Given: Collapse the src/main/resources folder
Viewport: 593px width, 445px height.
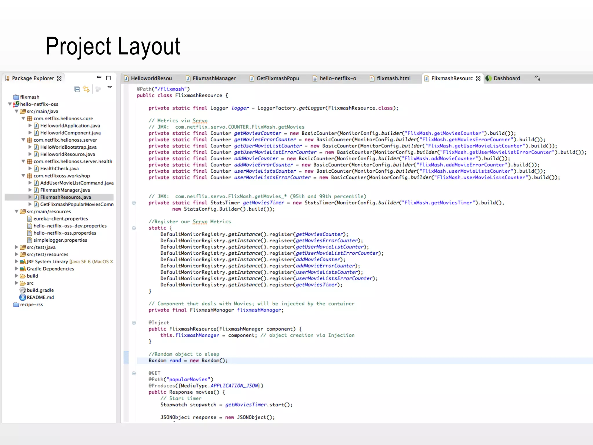Looking at the screenshot, I should [x=17, y=211].
